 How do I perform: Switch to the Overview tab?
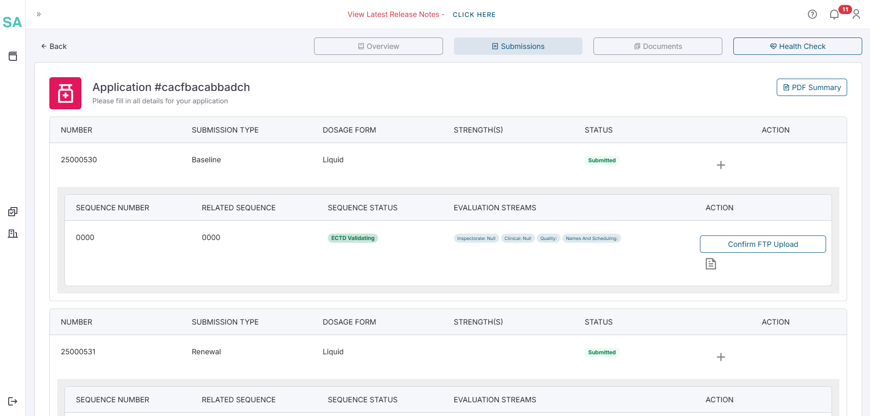point(378,46)
